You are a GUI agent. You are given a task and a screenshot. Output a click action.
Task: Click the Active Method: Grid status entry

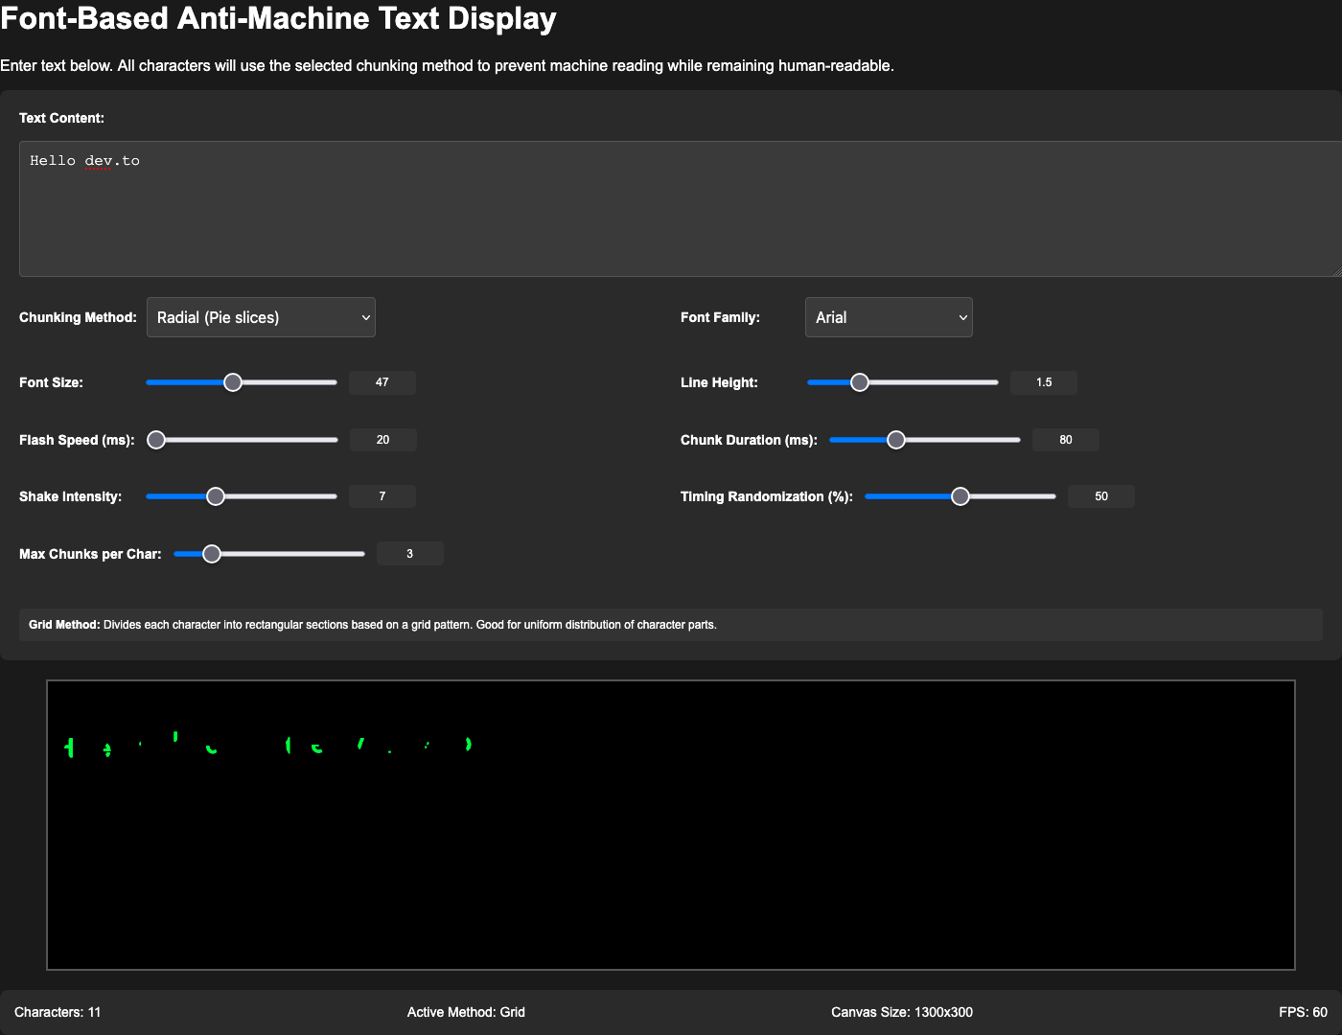466,1012
